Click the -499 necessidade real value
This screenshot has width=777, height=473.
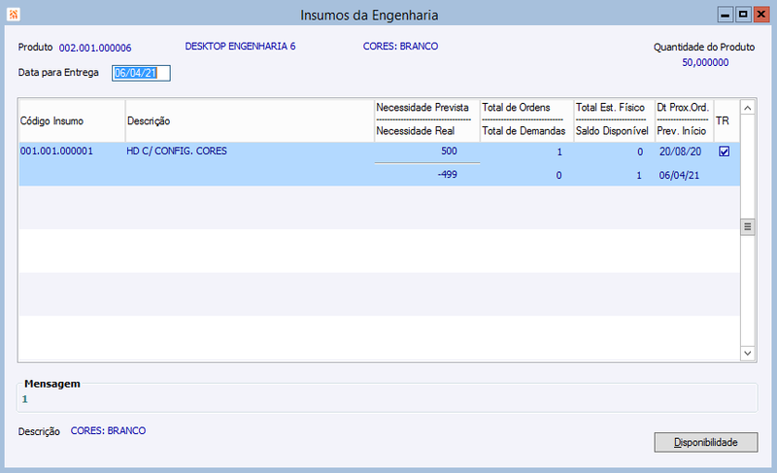[447, 175]
